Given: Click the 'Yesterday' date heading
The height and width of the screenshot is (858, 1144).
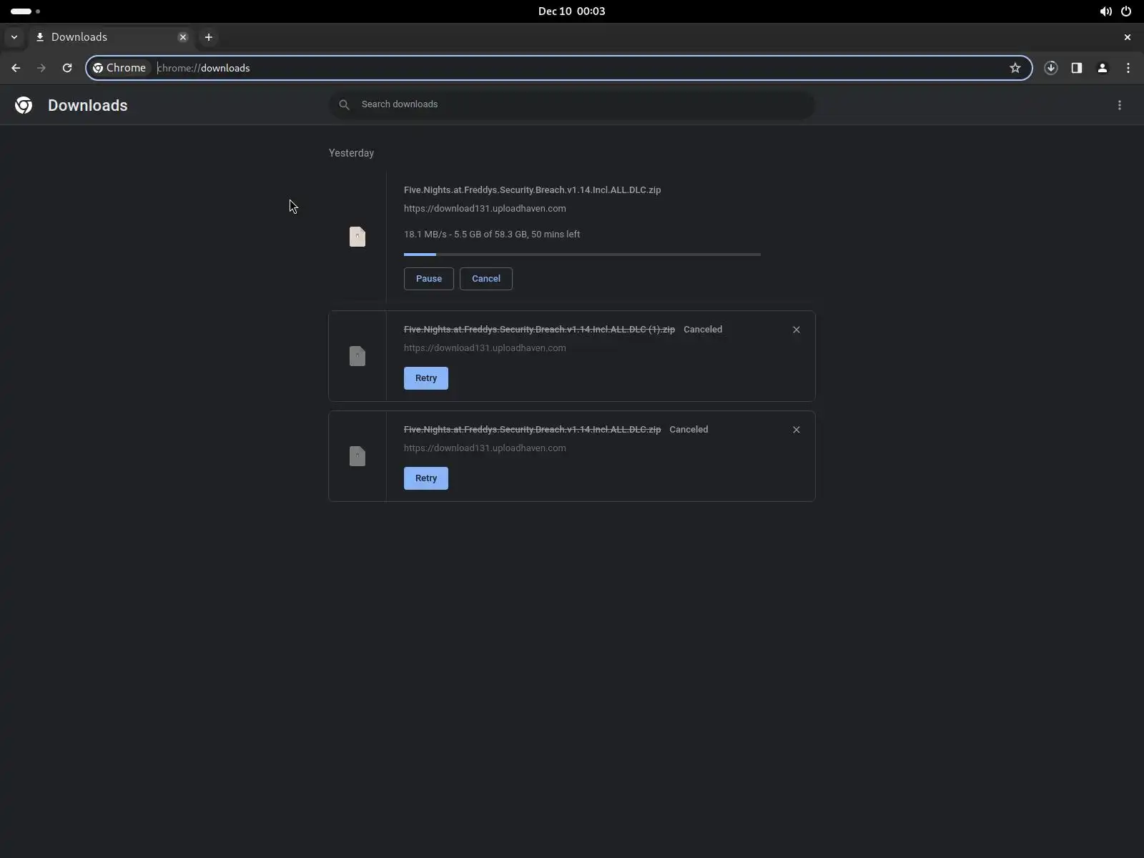Looking at the screenshot, I should point(351,153).
